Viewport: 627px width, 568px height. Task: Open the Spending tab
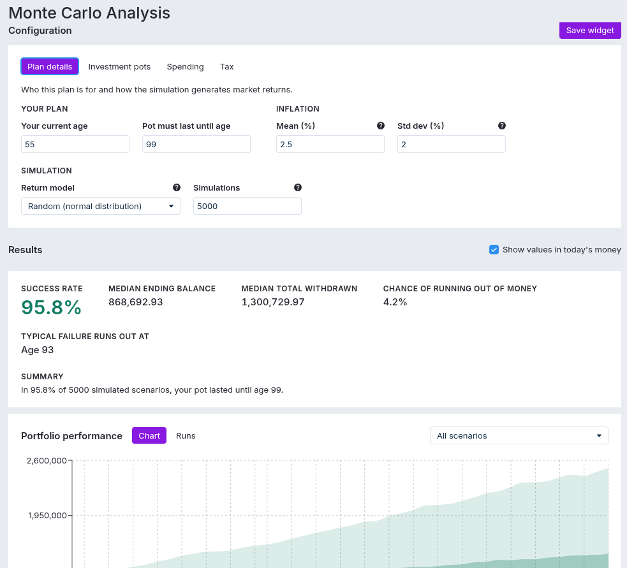(x=185, y=67)
